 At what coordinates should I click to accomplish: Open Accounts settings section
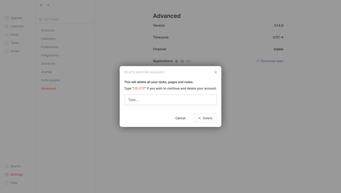pos(48,30)
